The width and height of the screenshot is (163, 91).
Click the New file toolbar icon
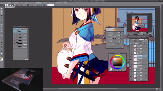click(x=10, y=5)
